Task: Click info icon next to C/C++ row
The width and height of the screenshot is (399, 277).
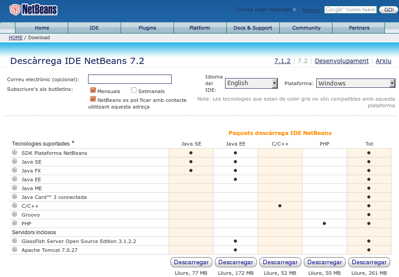Action: pyautogui.click(x=15, y=206)
